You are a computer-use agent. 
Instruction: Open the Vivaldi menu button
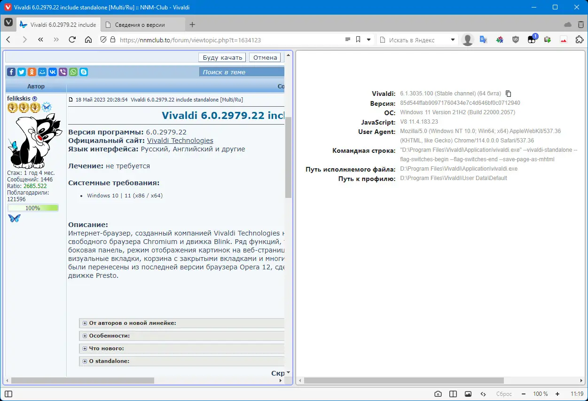(x=8, y=22)
